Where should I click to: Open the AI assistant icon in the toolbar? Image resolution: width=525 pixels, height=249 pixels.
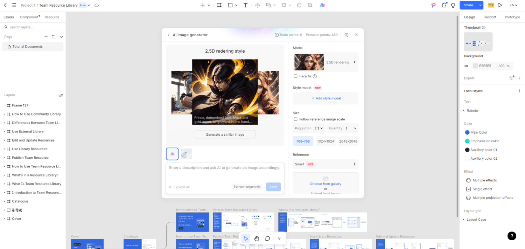(x=322, y=5)
